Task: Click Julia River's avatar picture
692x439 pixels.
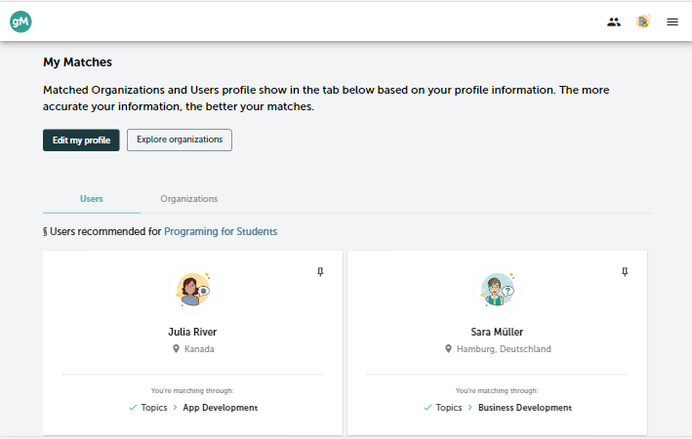Action: pos(193,290)
